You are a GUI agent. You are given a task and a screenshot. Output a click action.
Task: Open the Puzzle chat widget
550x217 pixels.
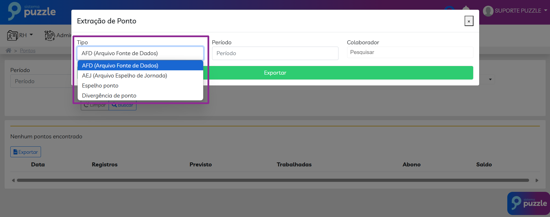[528, 203]
